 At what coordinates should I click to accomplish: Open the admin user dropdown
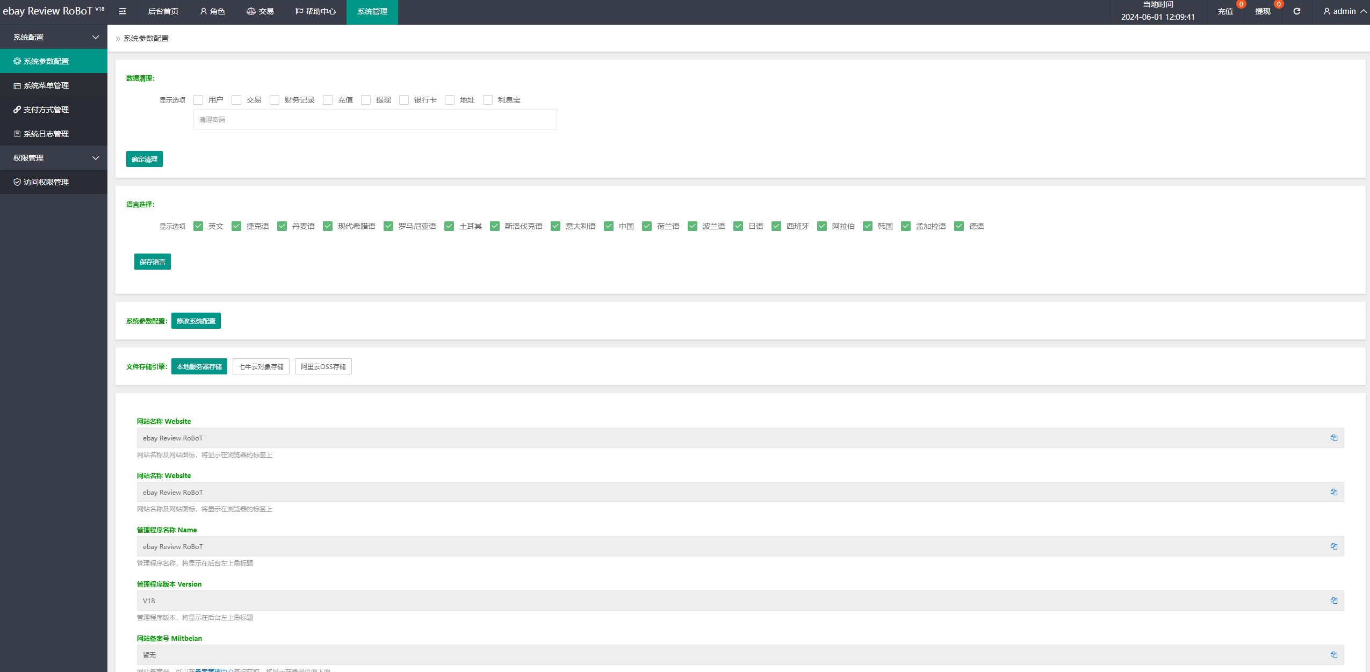1344,11
